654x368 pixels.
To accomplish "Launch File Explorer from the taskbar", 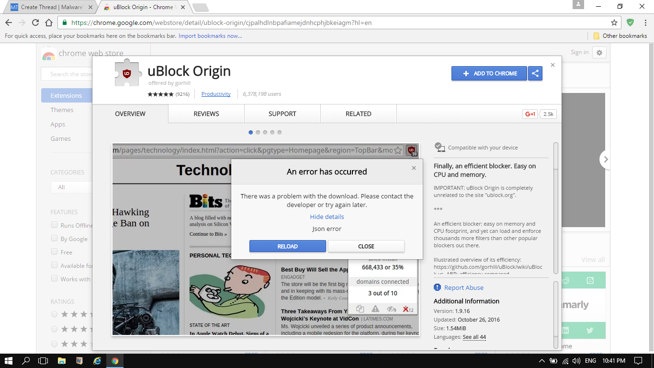I will [62, 361].
